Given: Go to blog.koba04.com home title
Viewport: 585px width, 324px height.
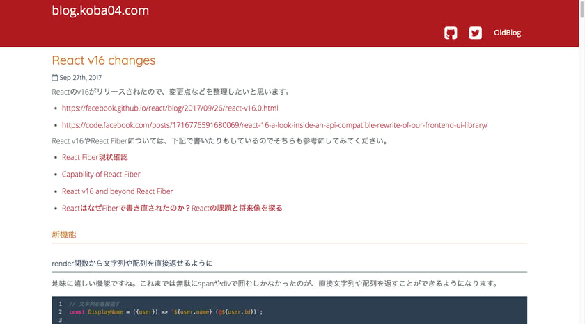Looking at the screenshot, I should [100, 10].
